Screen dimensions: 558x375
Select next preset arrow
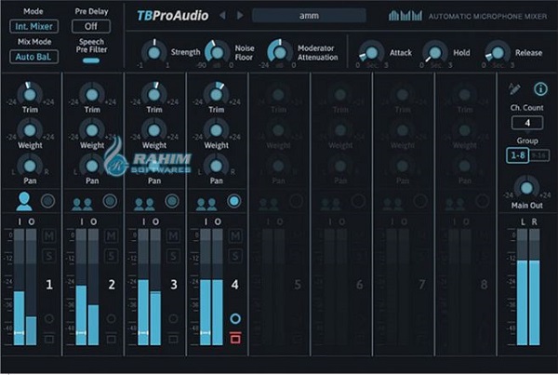pos(240,15)
